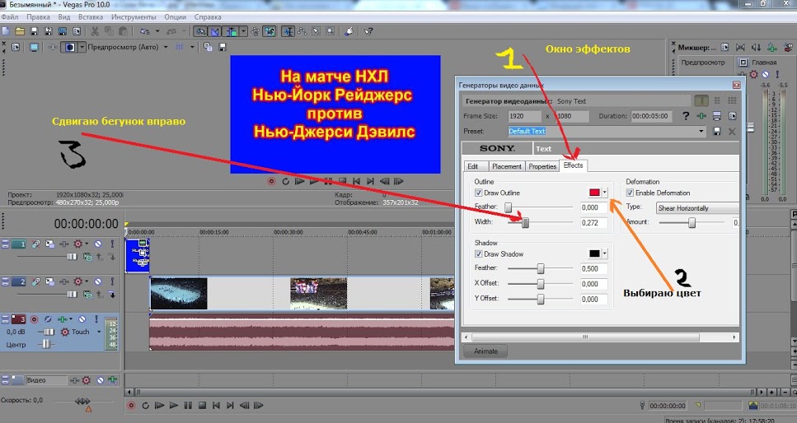
Task: Copy snapshot to clipboard in preview toolbar
Action: (208, 47)
